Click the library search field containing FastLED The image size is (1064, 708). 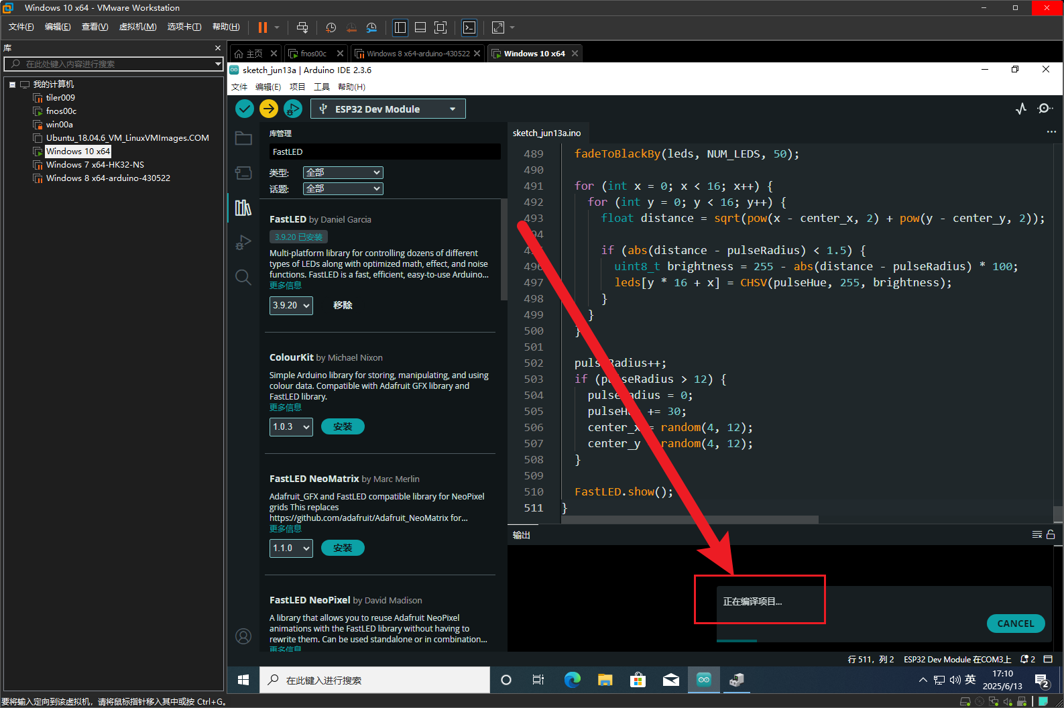tap(384, 152)
